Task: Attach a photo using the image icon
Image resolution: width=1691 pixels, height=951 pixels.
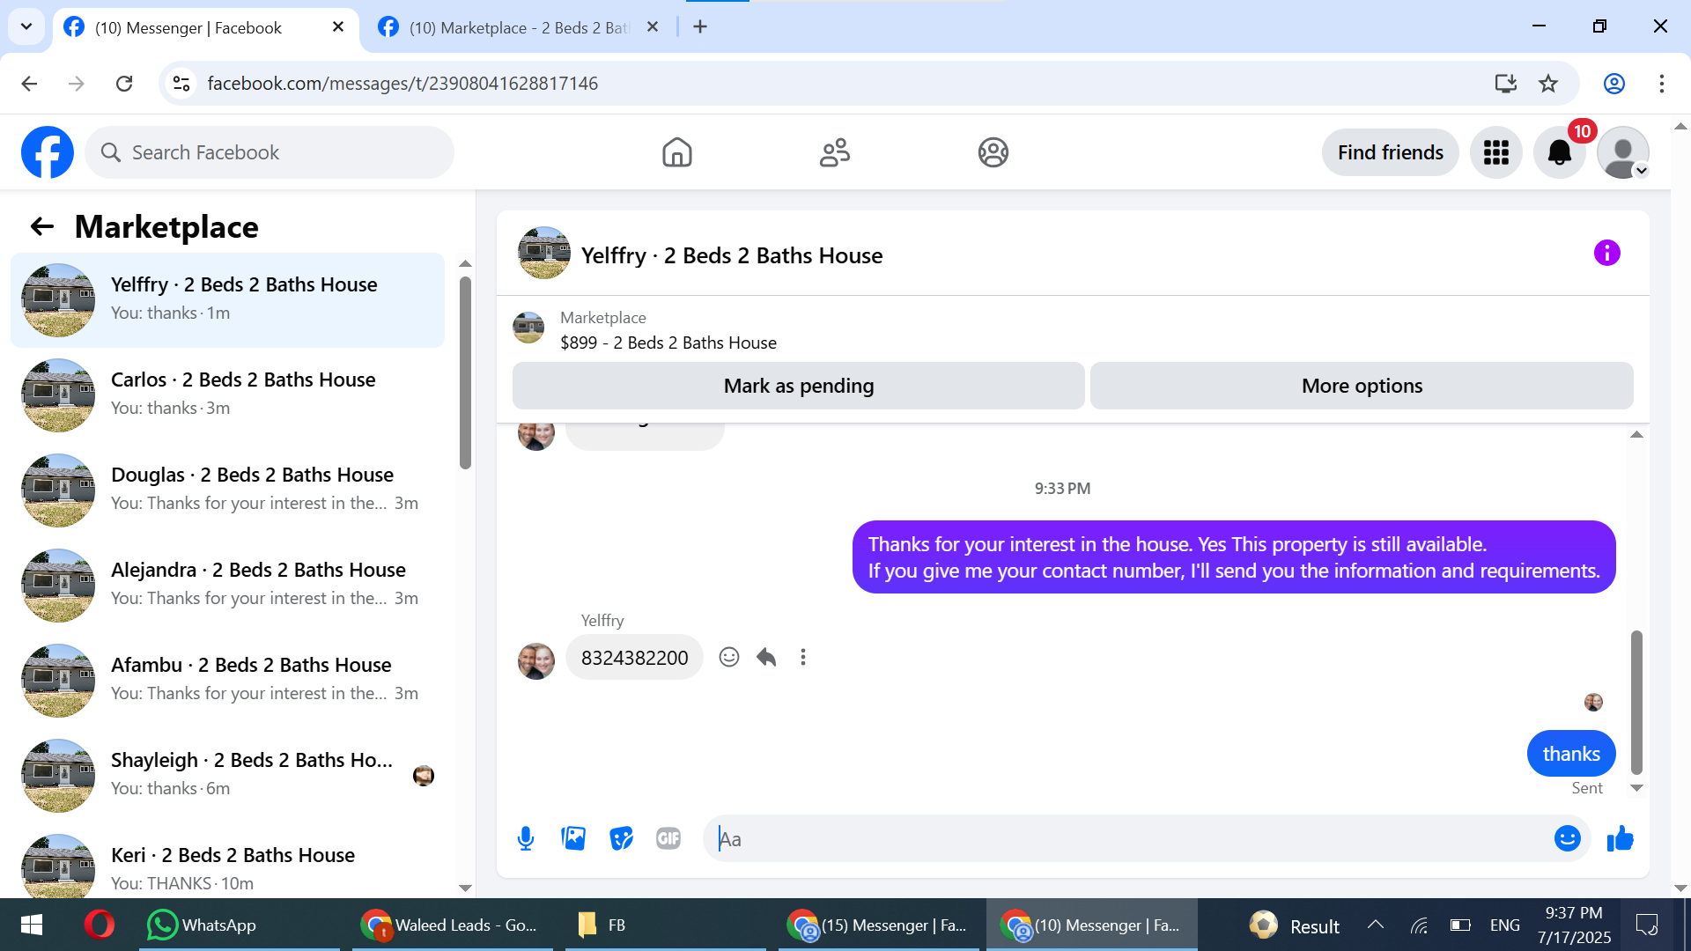Action: (573, 838)
